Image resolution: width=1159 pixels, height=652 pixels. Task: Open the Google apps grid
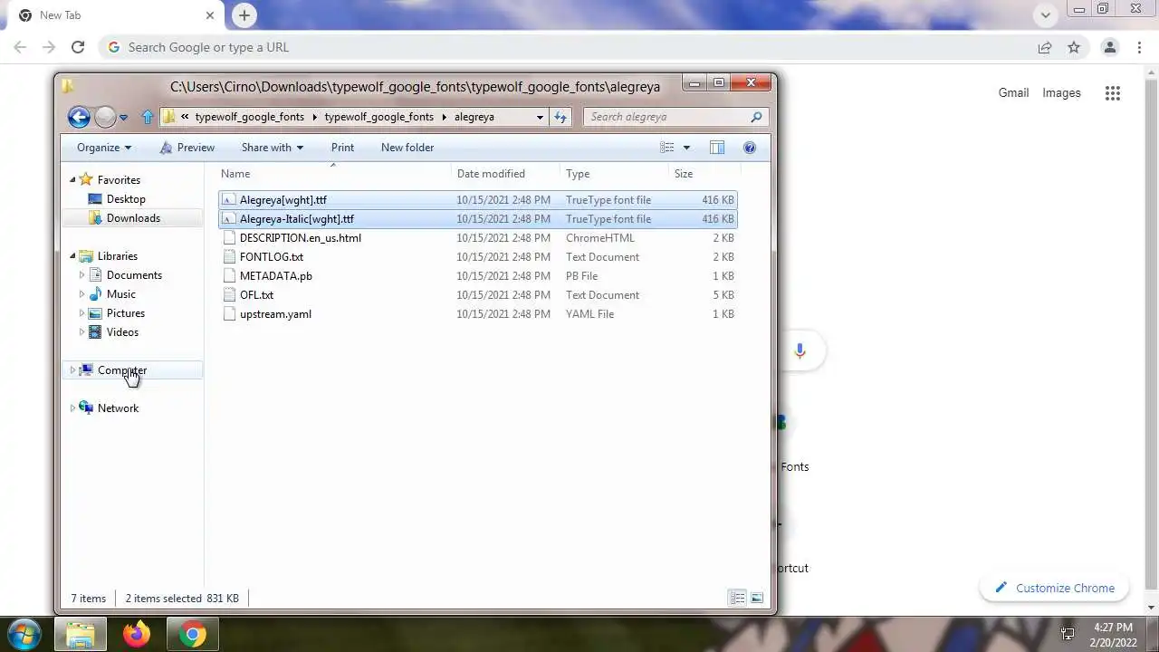point(1113,92)
